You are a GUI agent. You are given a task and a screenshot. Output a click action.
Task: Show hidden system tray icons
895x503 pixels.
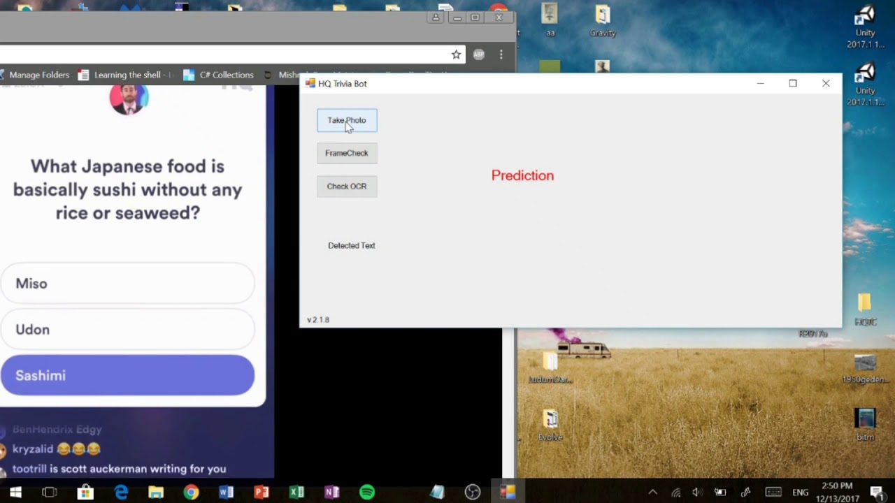652,493
